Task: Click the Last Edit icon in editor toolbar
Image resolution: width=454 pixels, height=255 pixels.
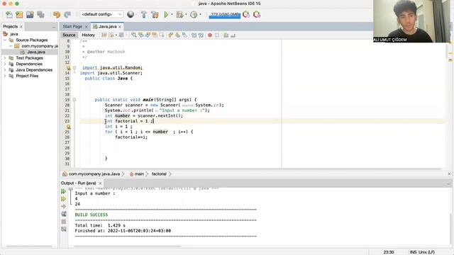Action: pos(104,35)
